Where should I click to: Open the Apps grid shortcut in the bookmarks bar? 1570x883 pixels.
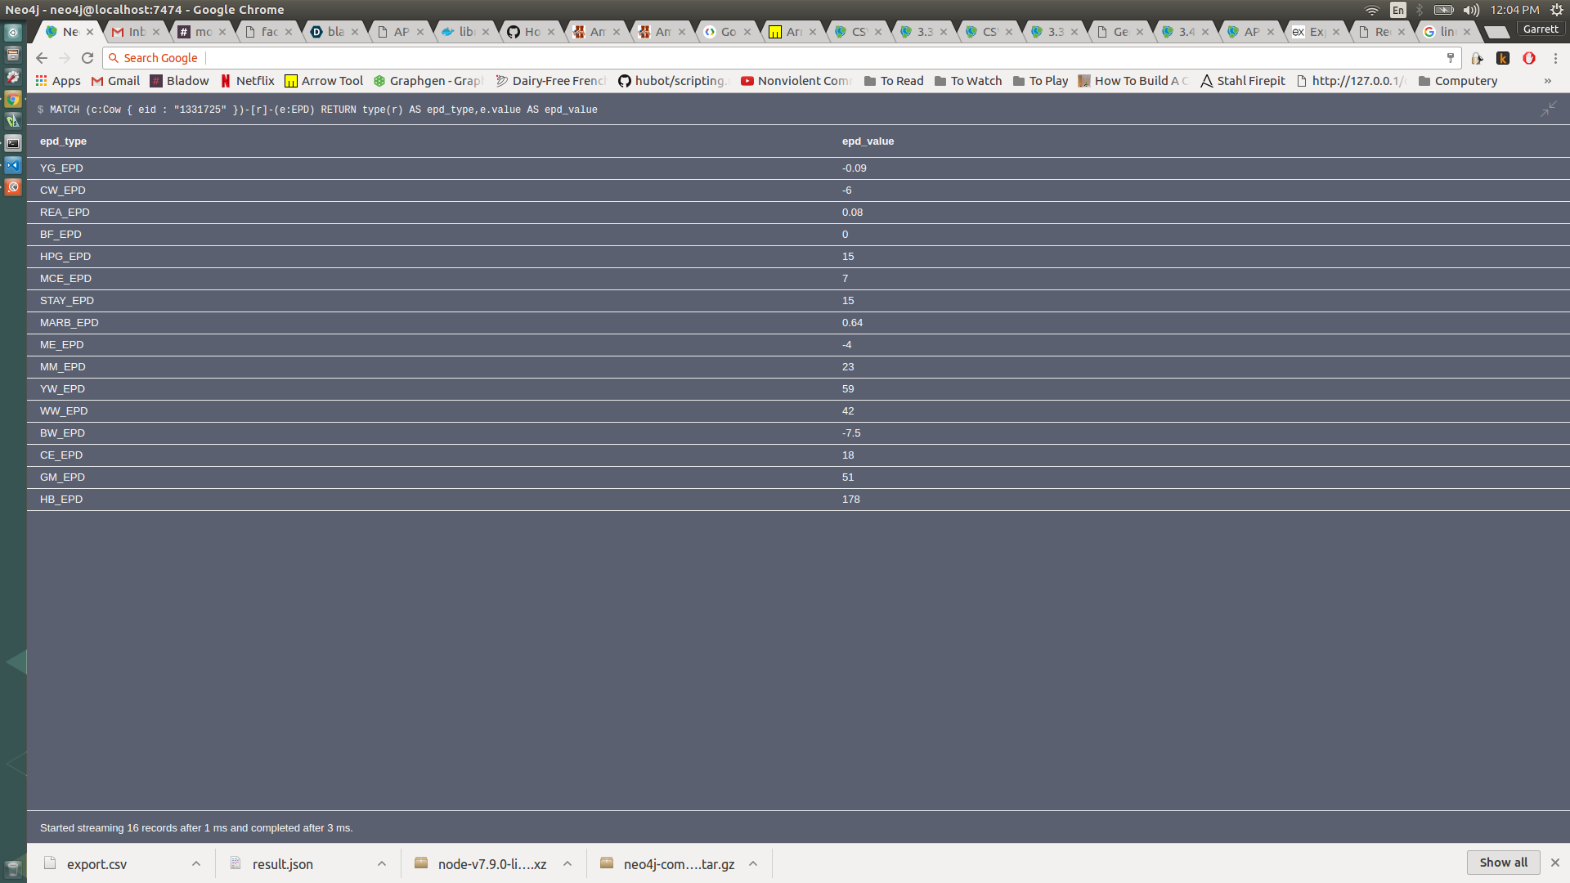pos(57,81)
